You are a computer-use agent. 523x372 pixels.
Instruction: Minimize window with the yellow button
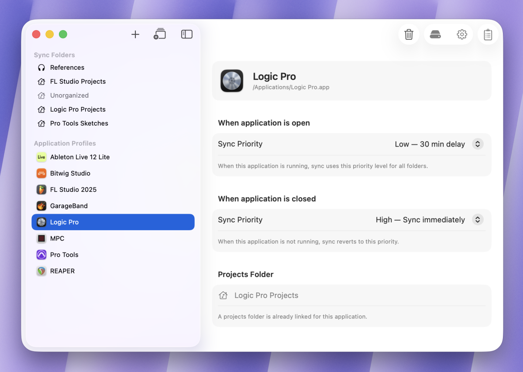pos(50,34)
